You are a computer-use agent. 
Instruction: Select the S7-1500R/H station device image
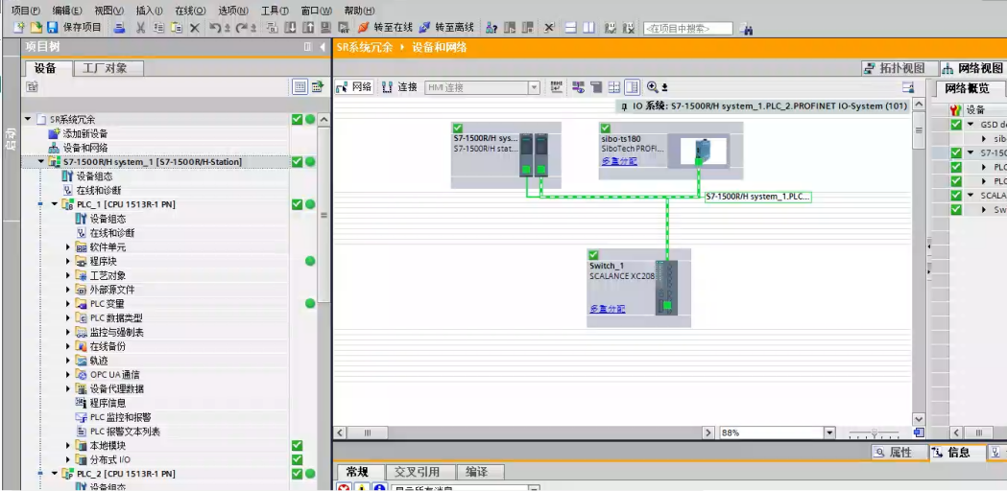[x=535, y=154]
